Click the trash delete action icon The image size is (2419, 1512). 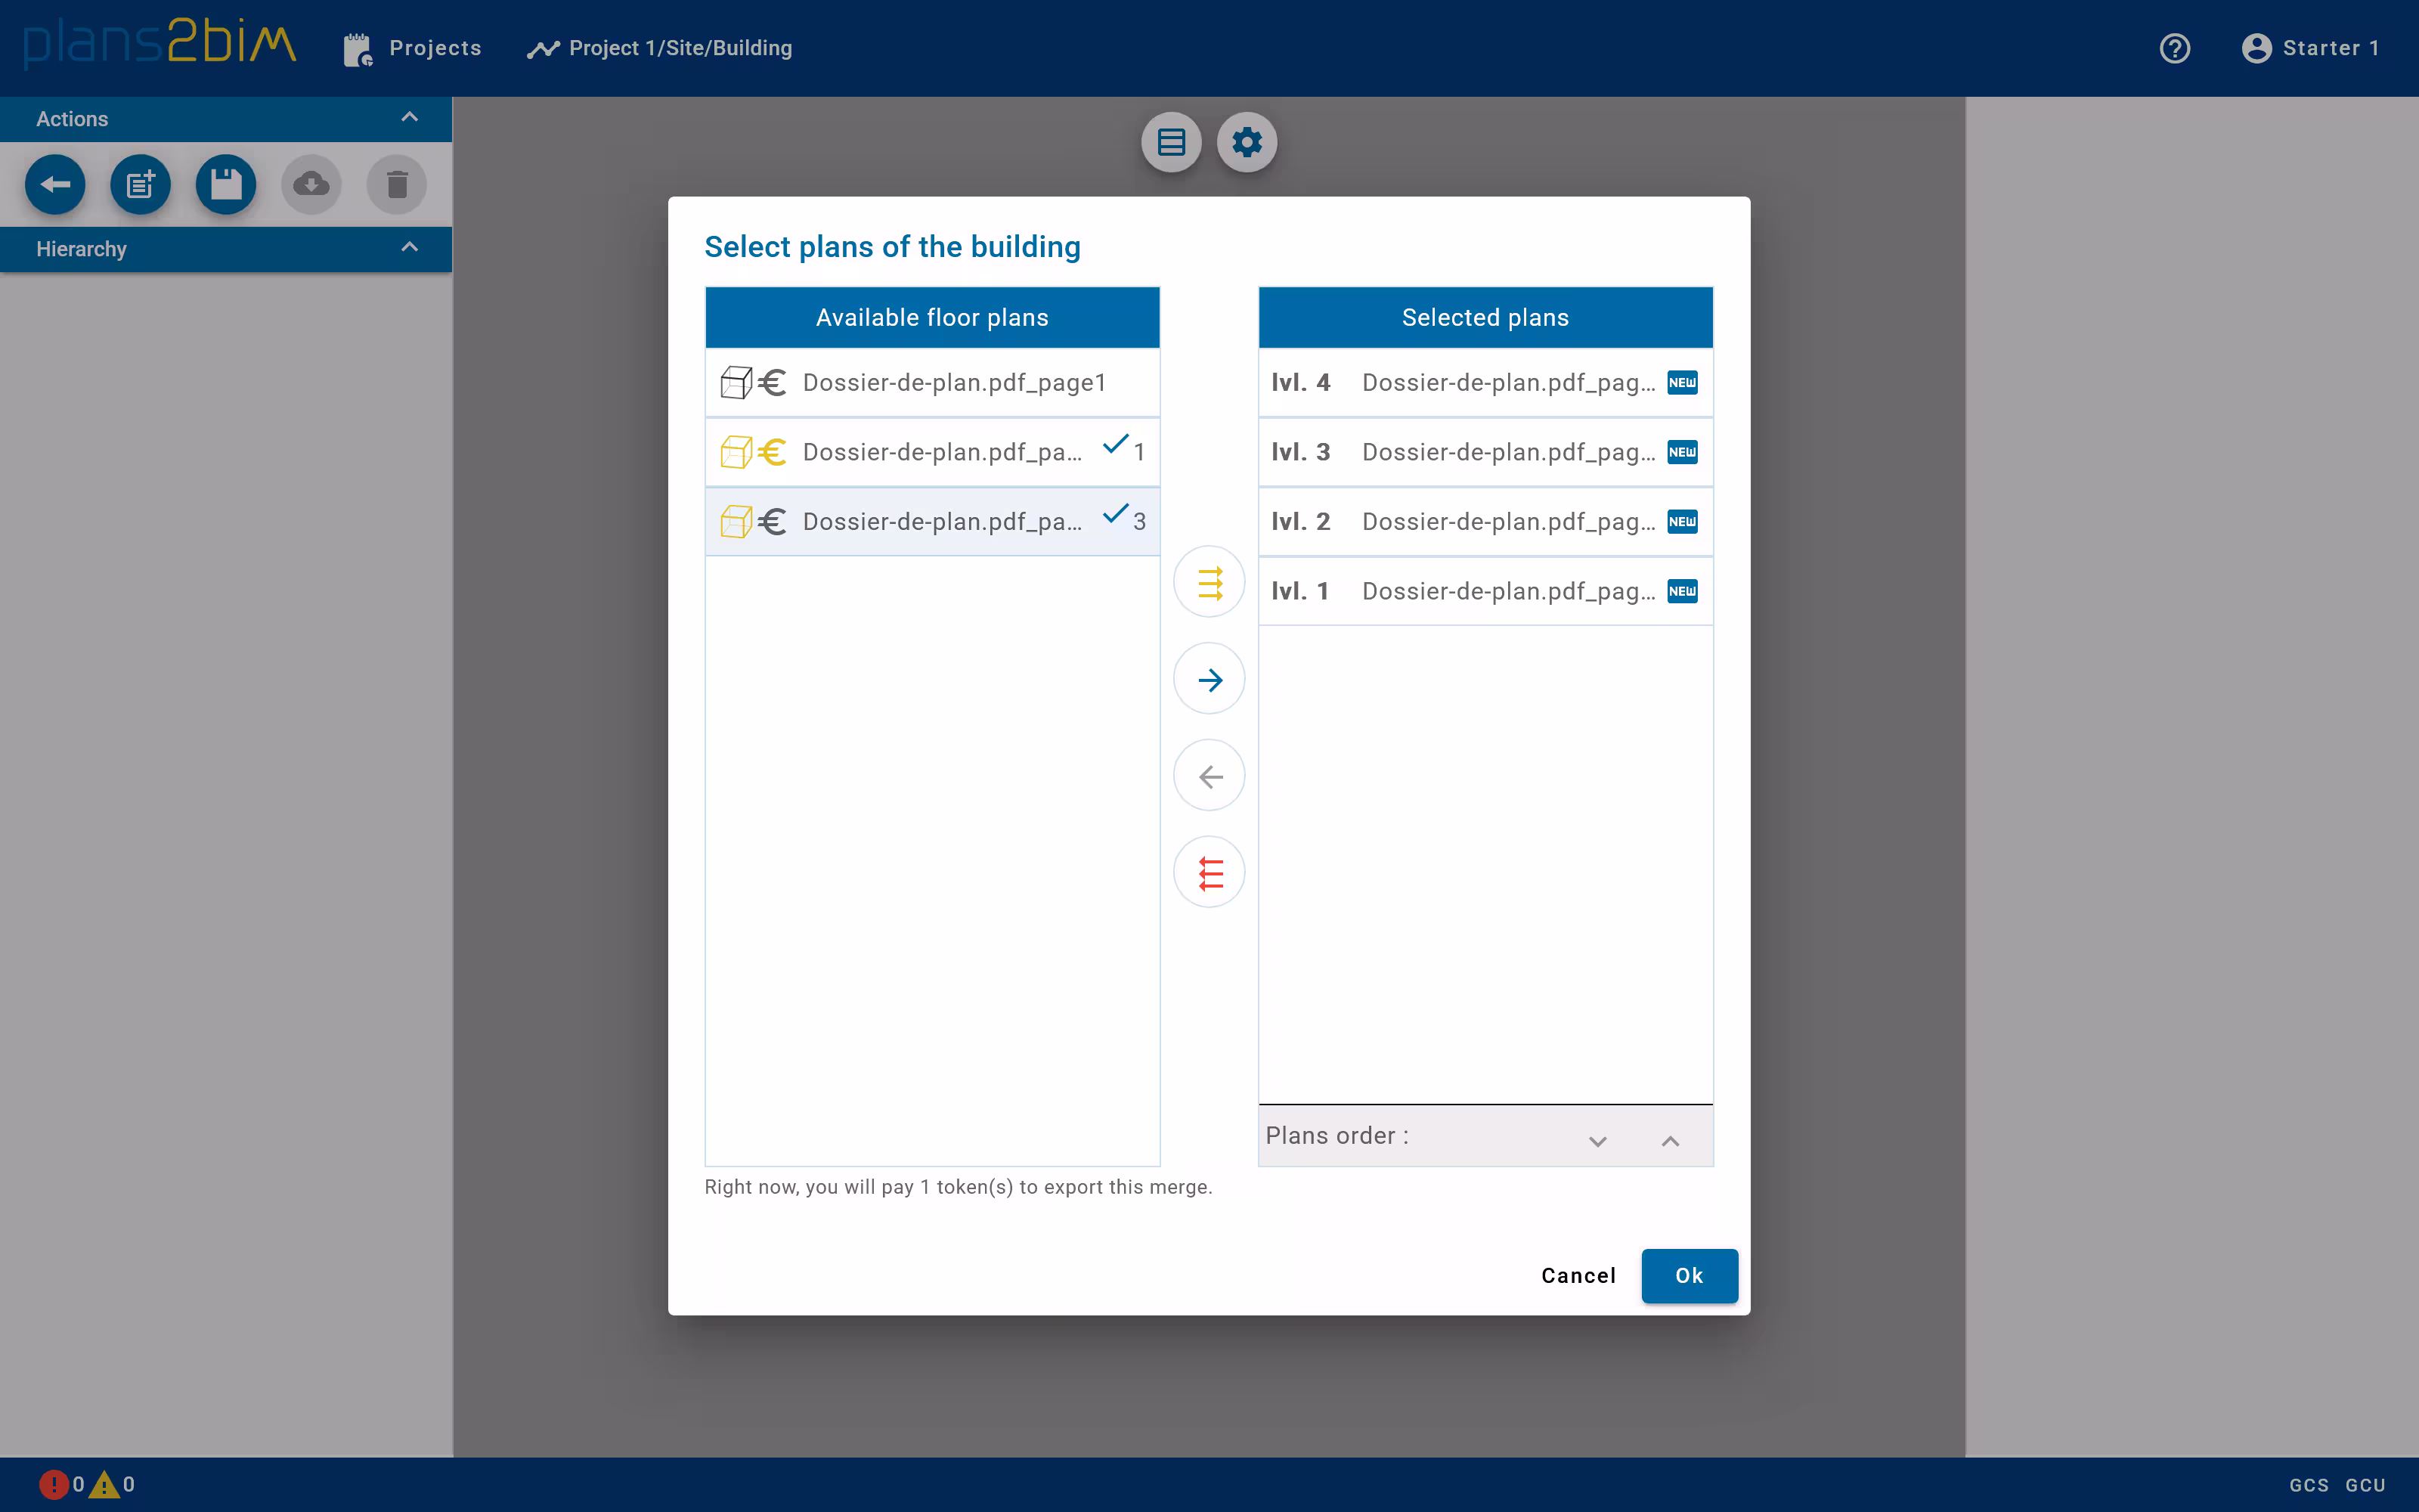(x=396, y=184)
